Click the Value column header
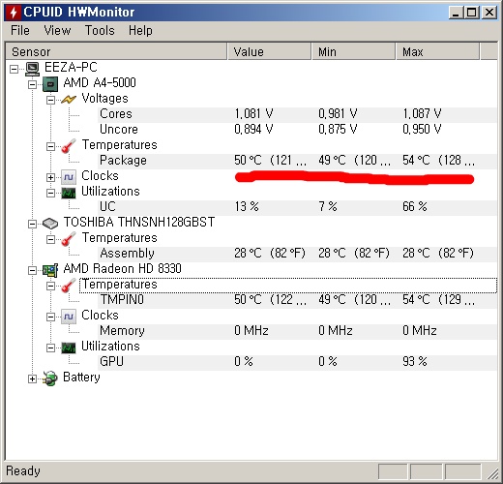This screenshot has width=503, height=484. (270, 51)
